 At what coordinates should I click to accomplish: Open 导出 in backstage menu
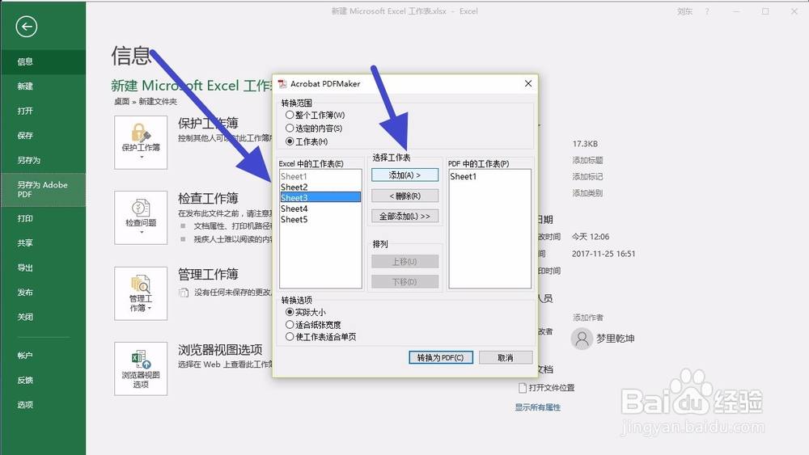[44, 268]
